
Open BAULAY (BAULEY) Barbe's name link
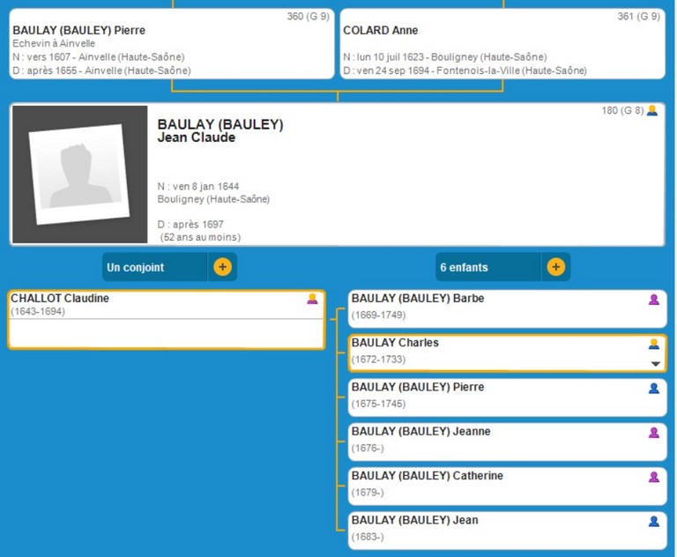pyautogui.click(x=417, y=299)
